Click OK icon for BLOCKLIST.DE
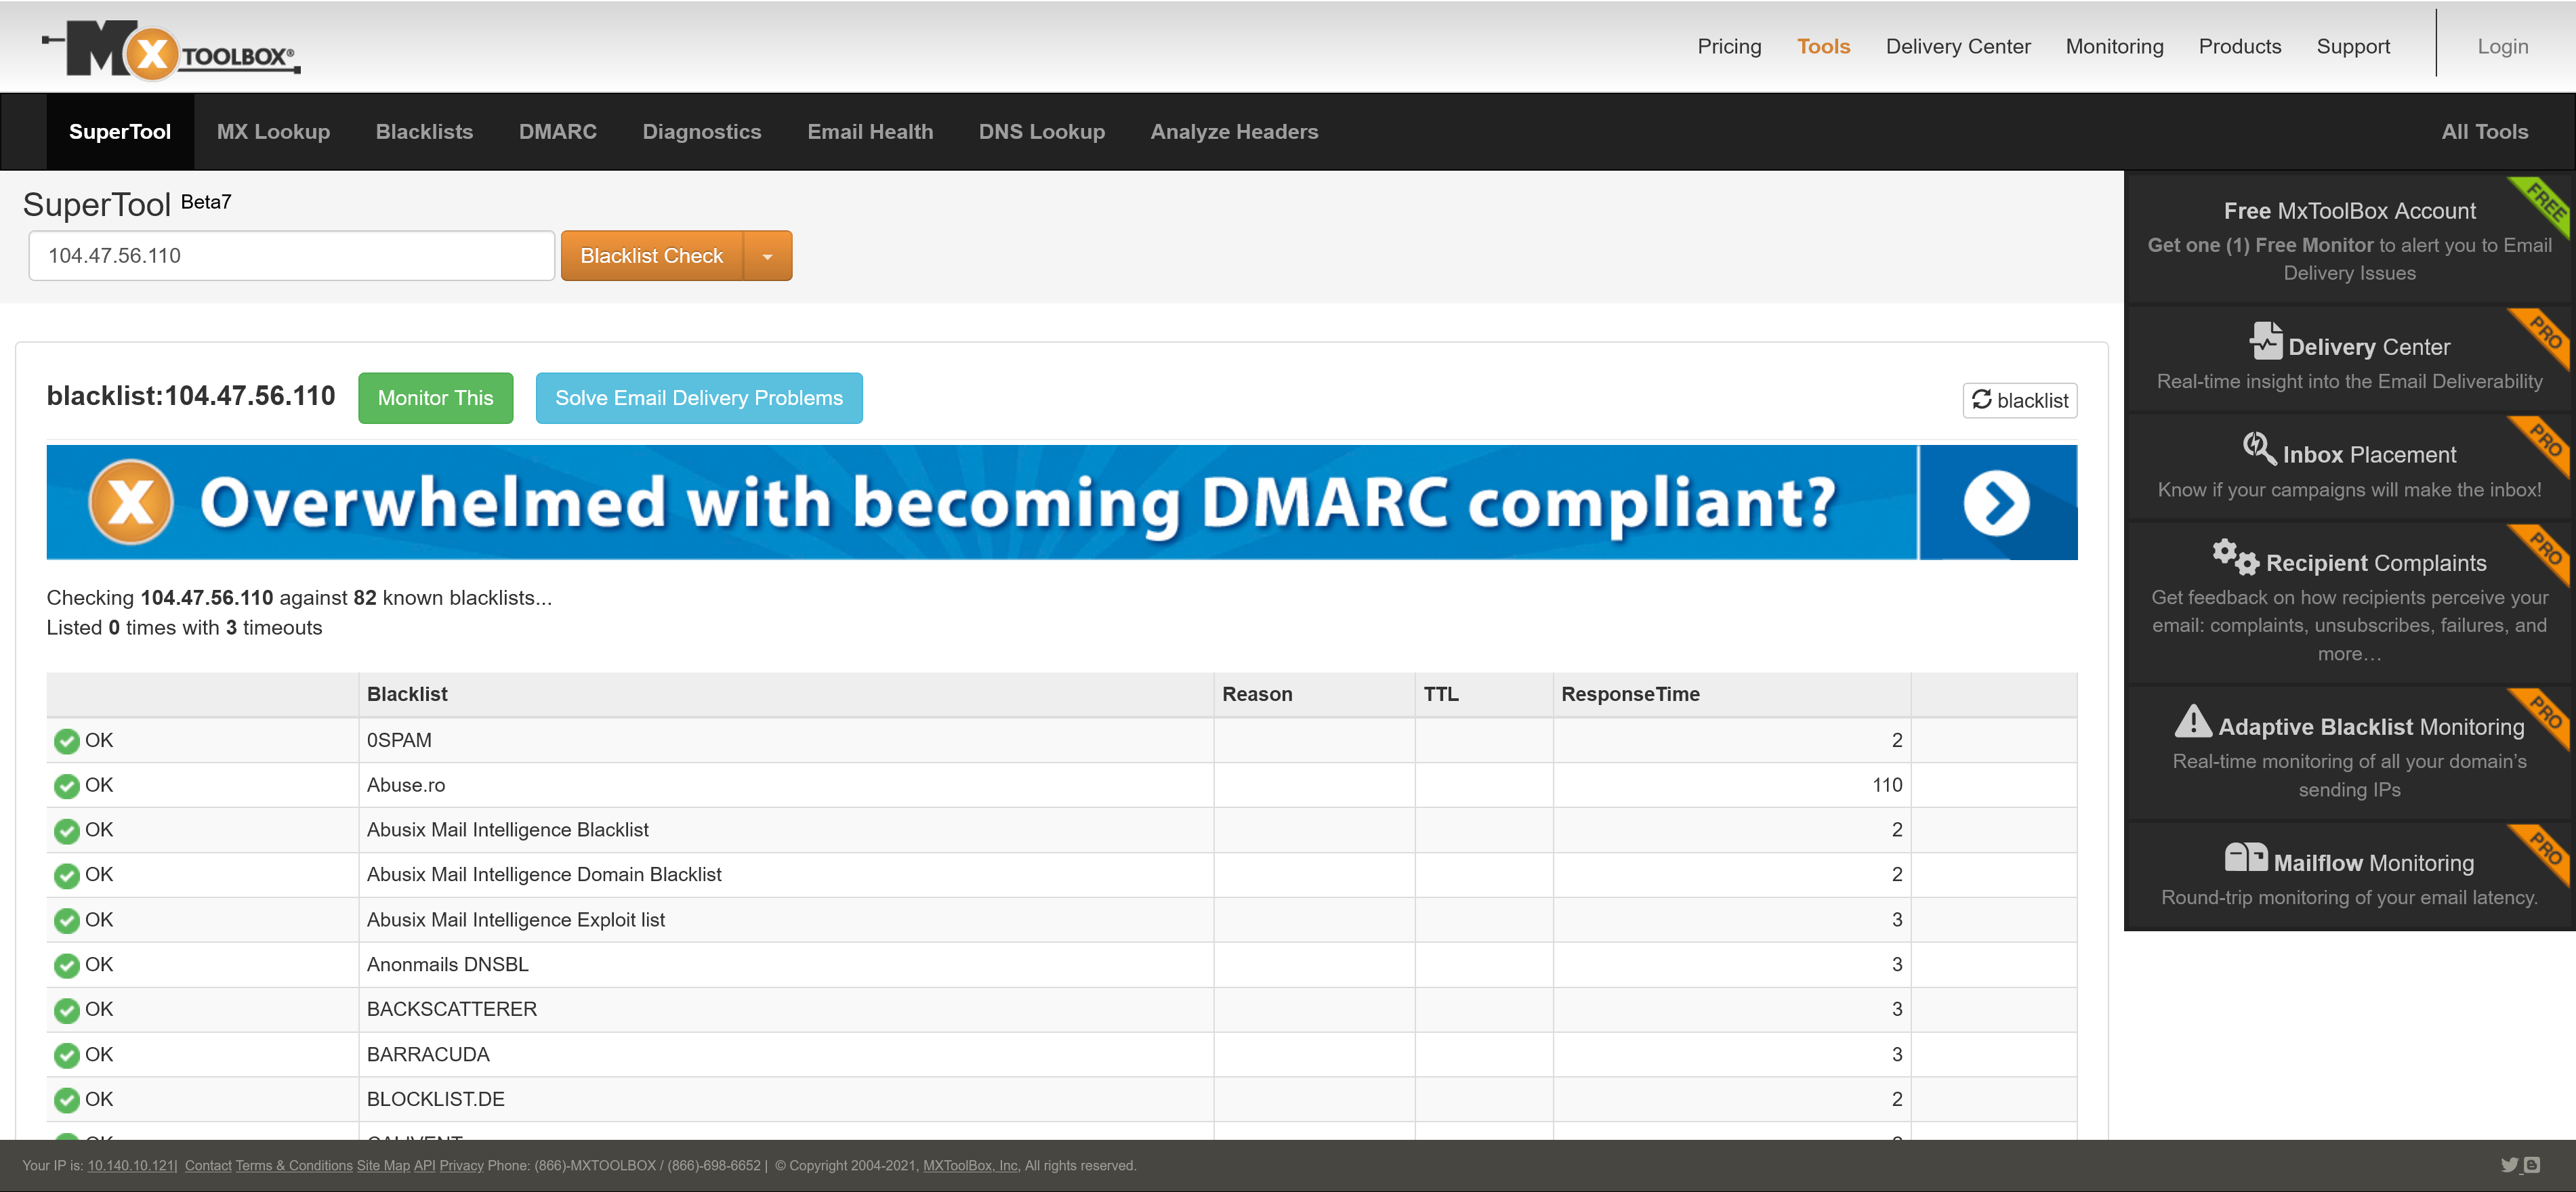Viewport: 2576px width, 1192px height. 67,1101
